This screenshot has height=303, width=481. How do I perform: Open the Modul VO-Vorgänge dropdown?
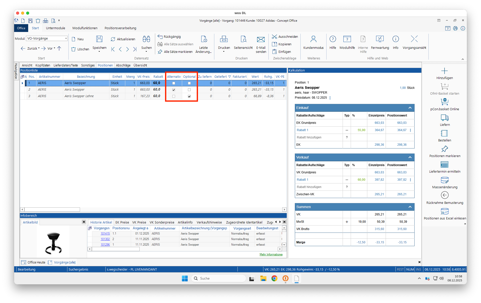(66, 39)
